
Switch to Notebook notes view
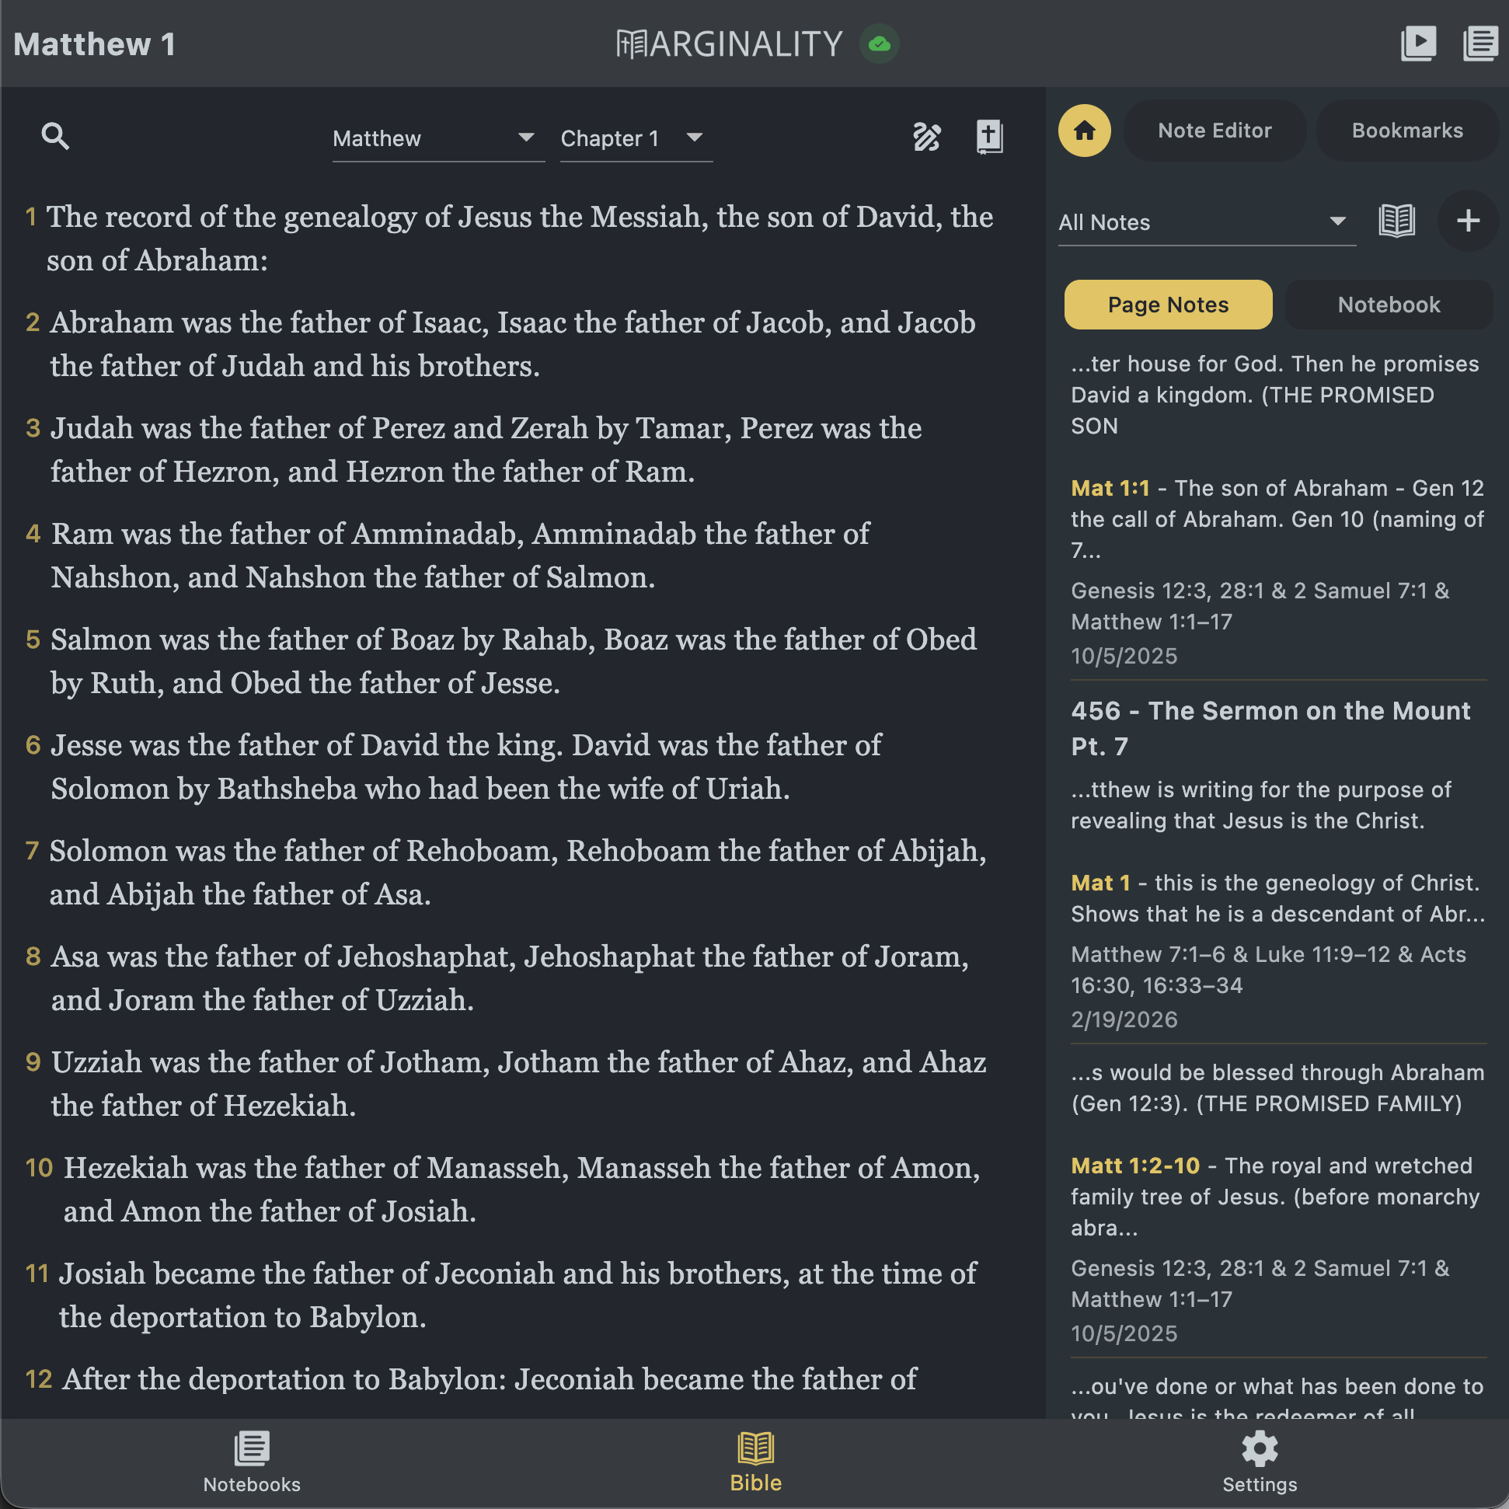coord(1388,305)
